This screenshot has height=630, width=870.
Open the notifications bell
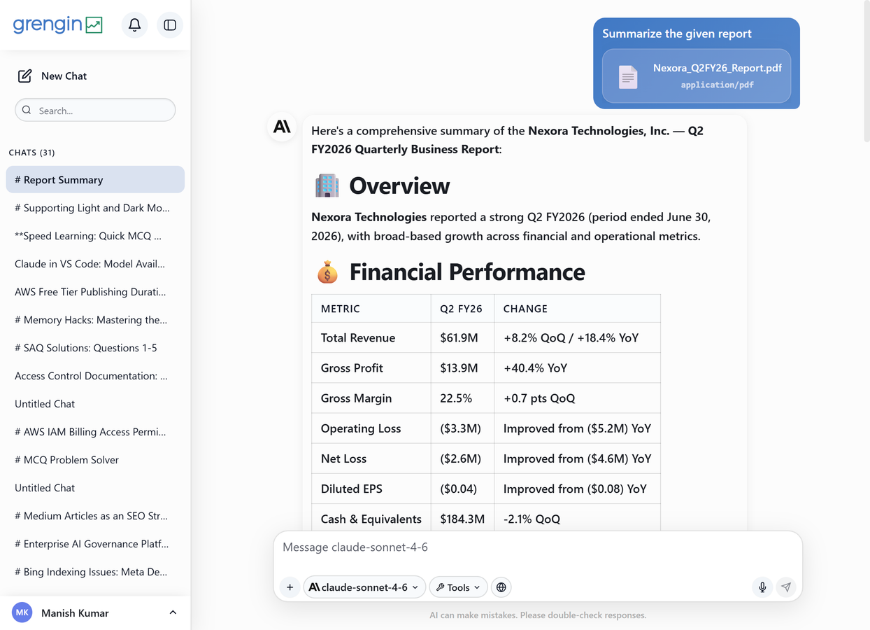[x=134, y=25]
